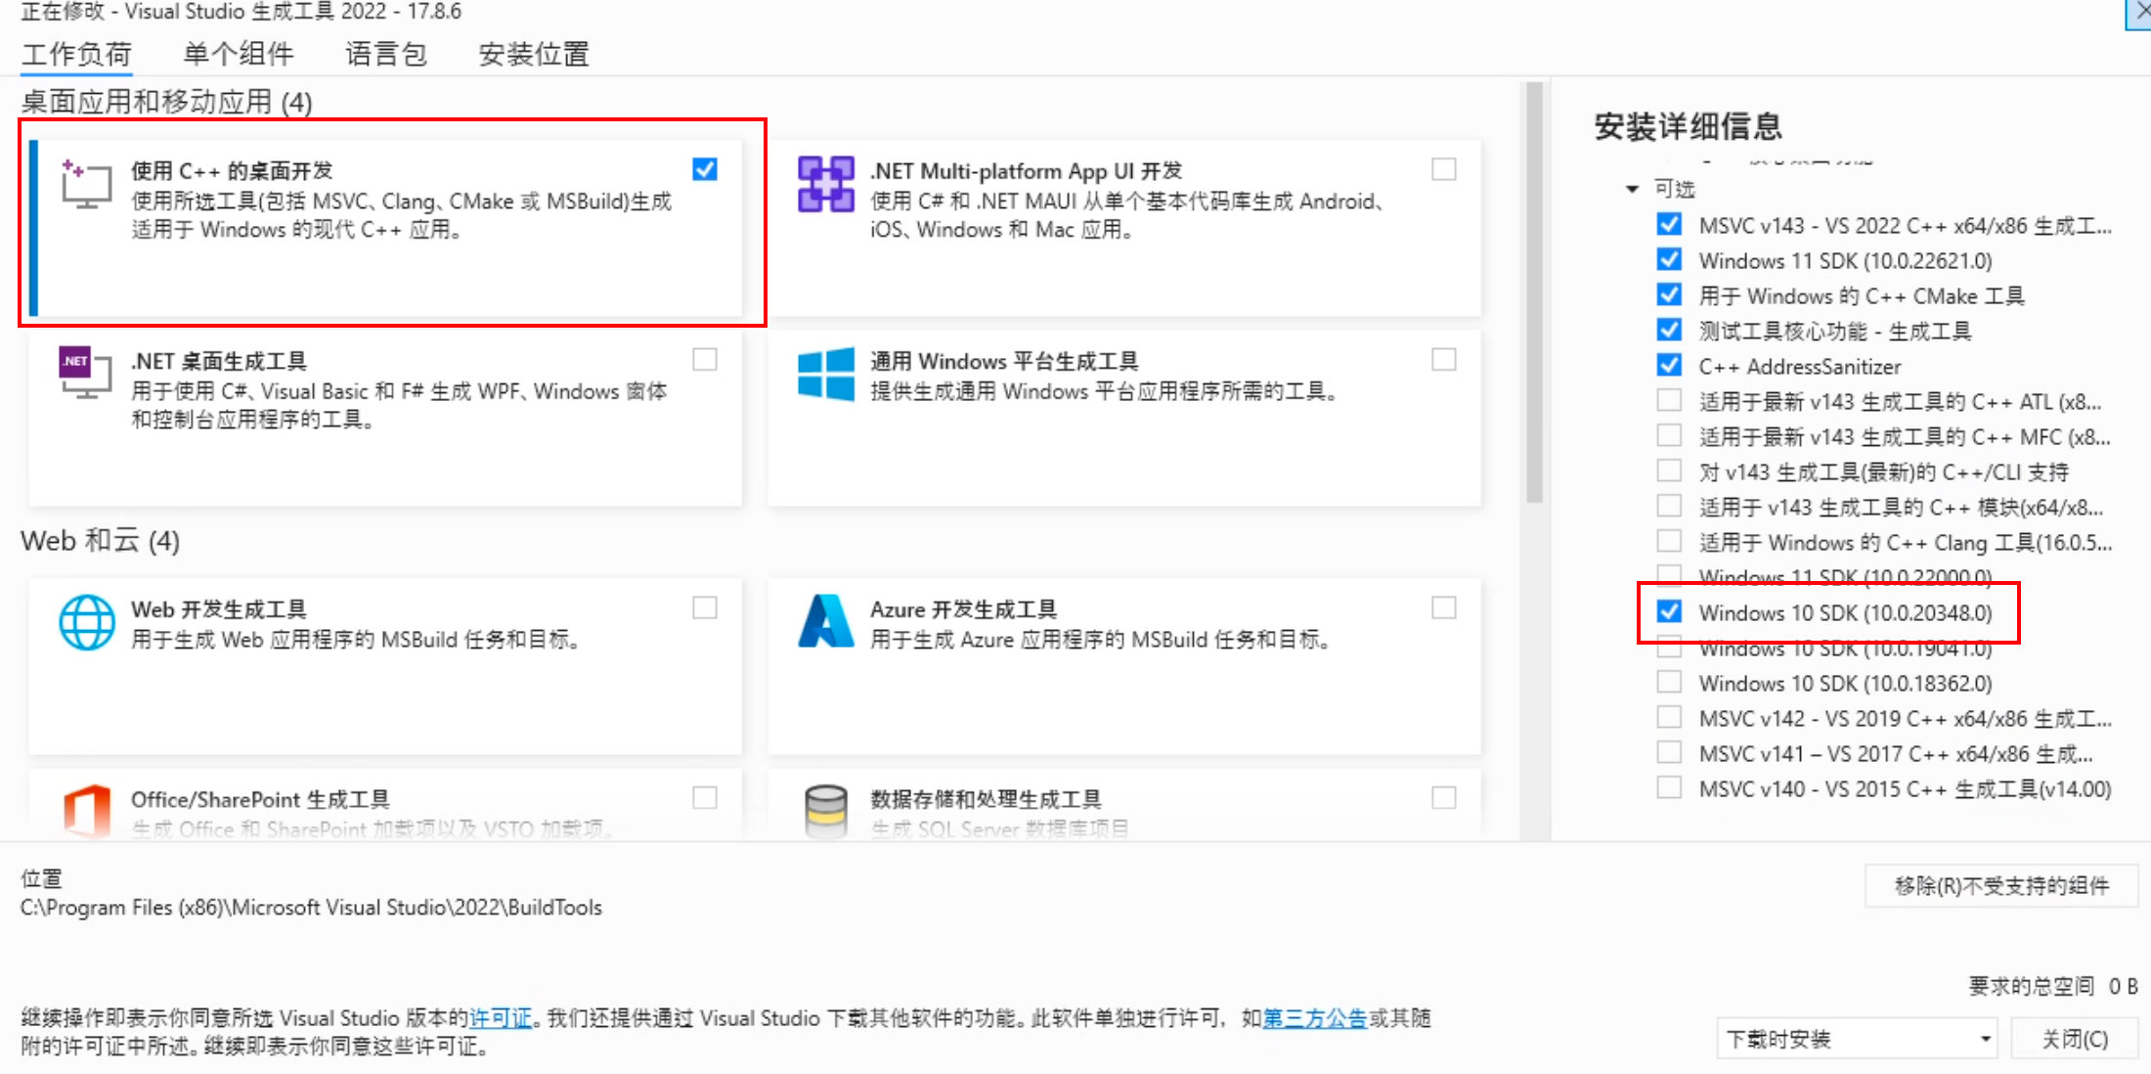Open the 许可证 link
2151x1074 pixels.
click(501, 1018)
